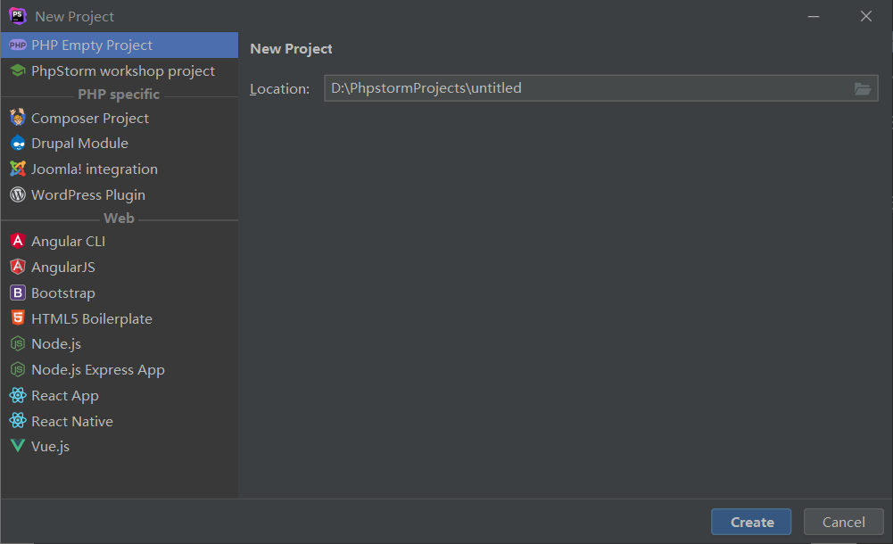Click the Node.js hexagon icon

point(18,343)
